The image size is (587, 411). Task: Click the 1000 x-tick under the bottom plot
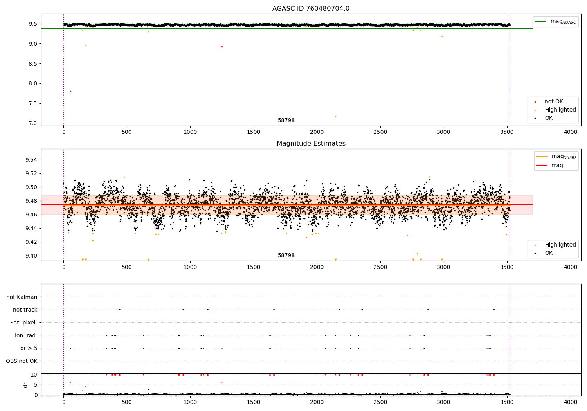(190, 402)
